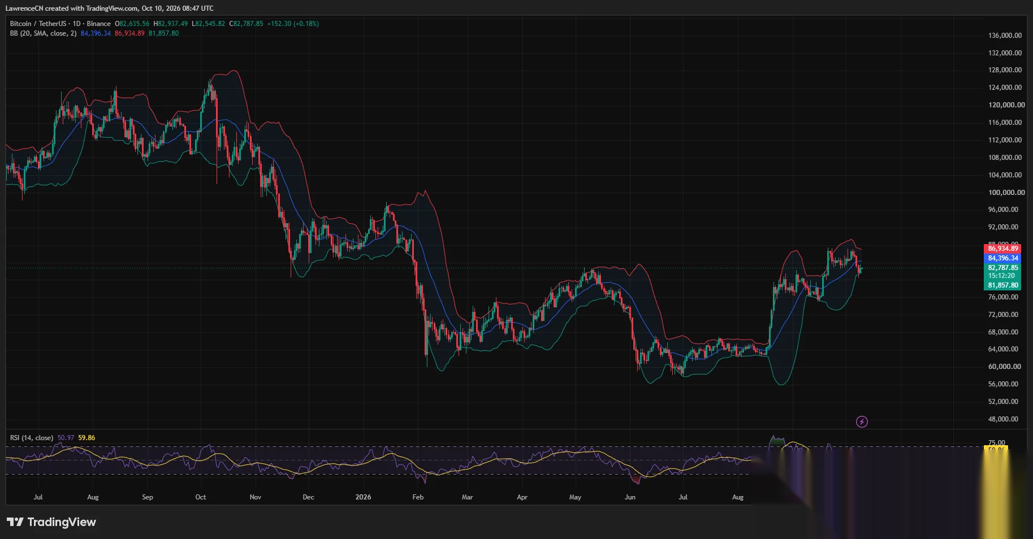Click the Nov label on time axis
The height and width of the screenshot is (539, 1033).
click(x=256, y=497)
